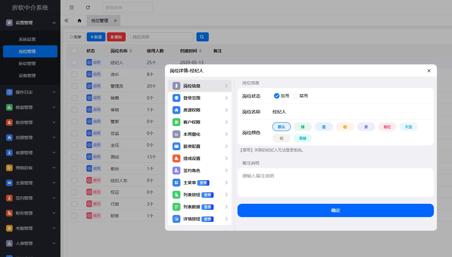Choose the 绿 position color swatch
Viewport: 452px width, 257px height.
(303, 127)
